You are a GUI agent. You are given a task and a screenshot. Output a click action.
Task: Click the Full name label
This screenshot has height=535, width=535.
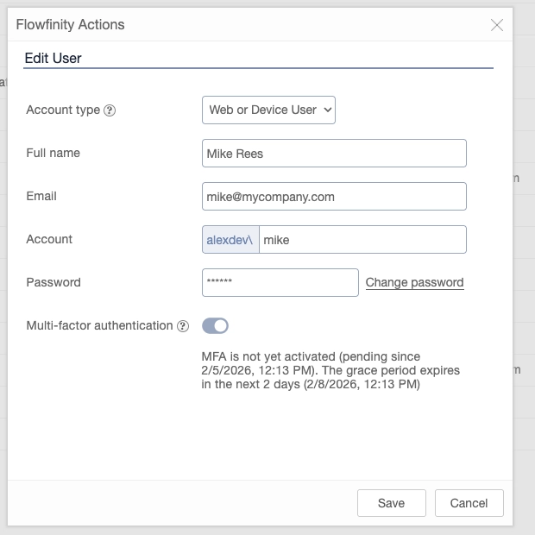[53, 153]
